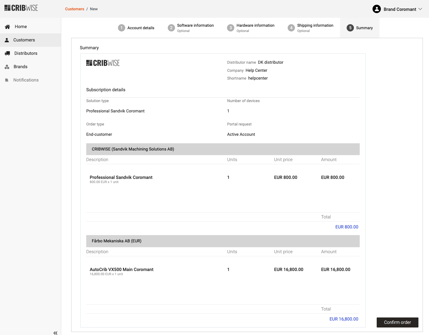
Task: Go to step 1 Account details
Action: [x=136, y=28]
